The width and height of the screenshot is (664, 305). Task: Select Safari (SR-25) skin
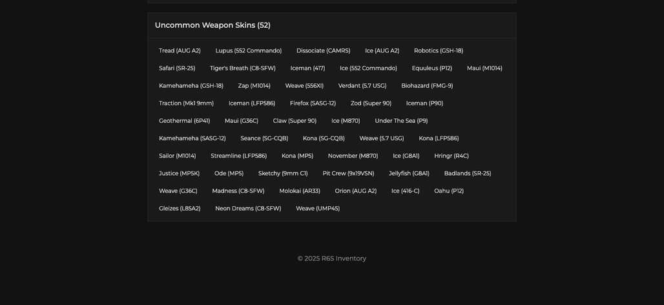point(177,68)
